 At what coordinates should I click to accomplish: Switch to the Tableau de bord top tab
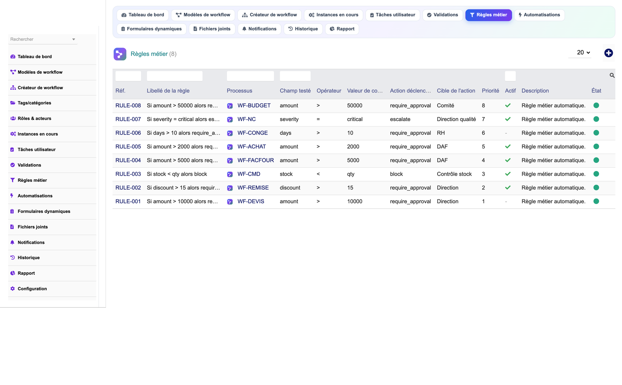pos(143,15)
